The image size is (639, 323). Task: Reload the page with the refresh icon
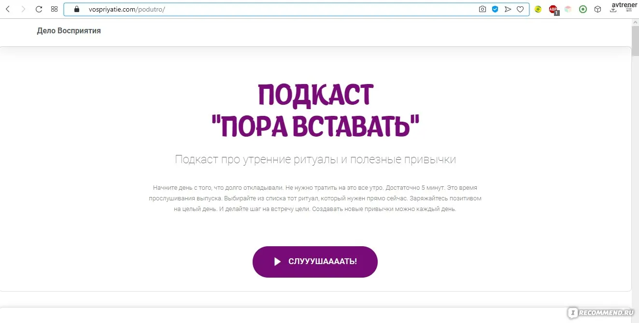tap(39, 9)
